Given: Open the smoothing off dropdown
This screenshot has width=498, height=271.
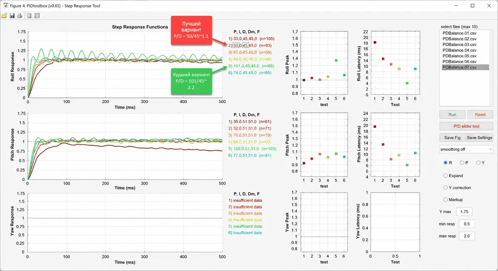Looking at the screenshot, I should (x=466, y=149).
